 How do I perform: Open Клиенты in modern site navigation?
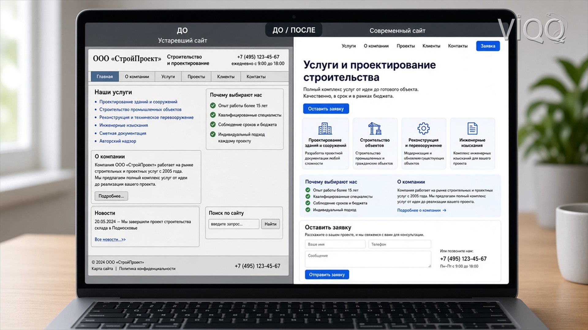[x=431, y=46]
